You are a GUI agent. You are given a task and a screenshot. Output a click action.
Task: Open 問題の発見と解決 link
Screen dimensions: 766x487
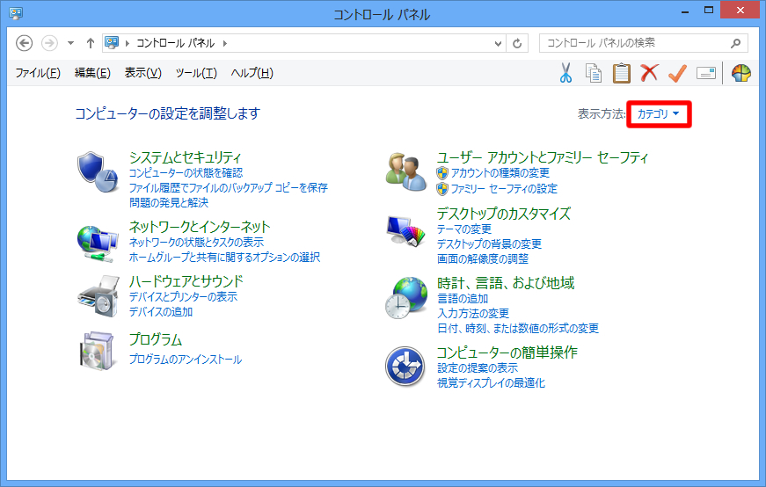point(169,202)
